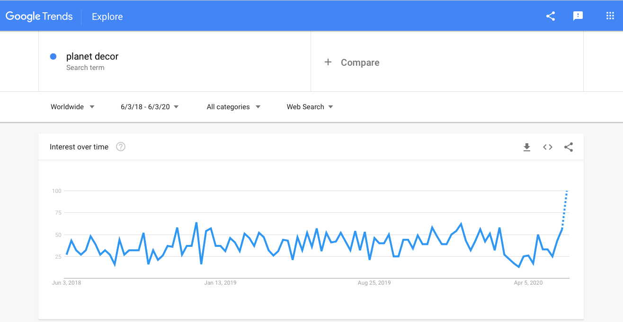Viewport: 623px width, 322px height.
Task: Open the send feedback icon
Action: [578, 16]
